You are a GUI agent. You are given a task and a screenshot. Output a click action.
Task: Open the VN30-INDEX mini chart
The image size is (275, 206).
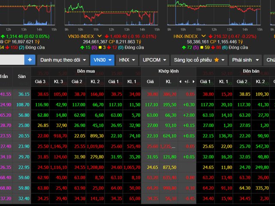[112, 14]
